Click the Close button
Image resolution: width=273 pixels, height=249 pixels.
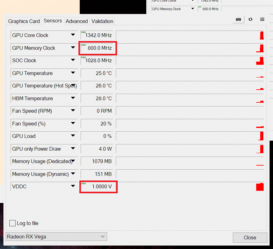point(250,237)
